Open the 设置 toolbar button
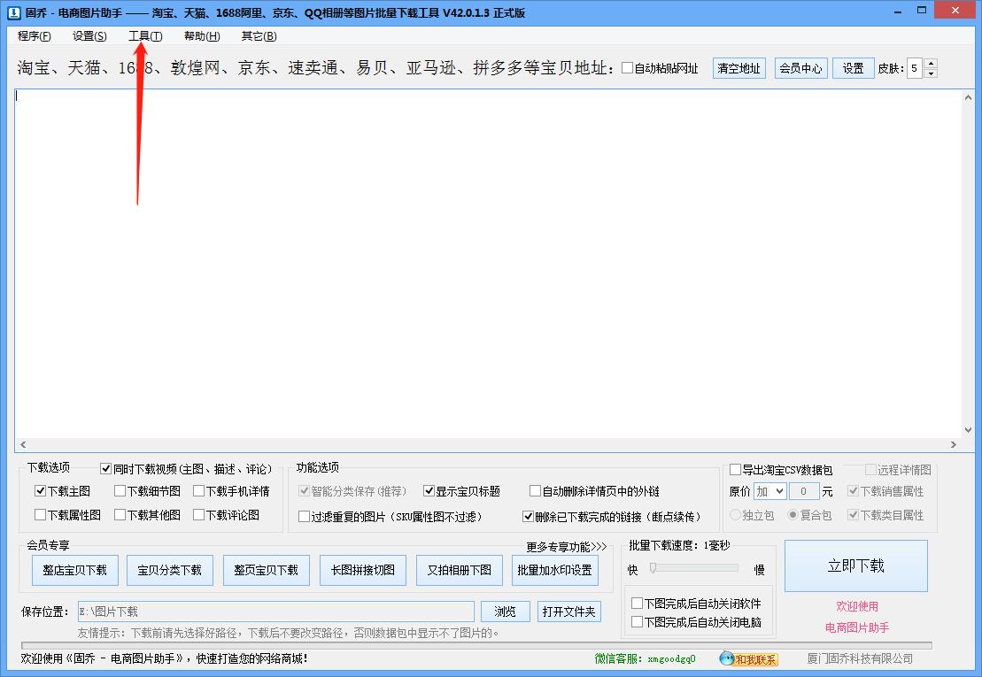This screenshot has width=982, height=677. pyautogui.click(x=852, y=67)
